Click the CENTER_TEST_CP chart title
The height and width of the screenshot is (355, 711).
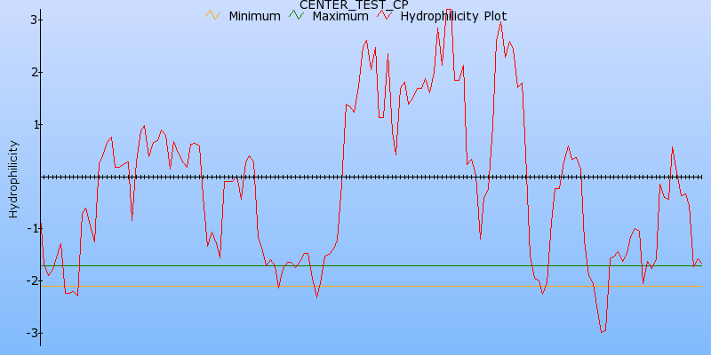pos(354,4)
